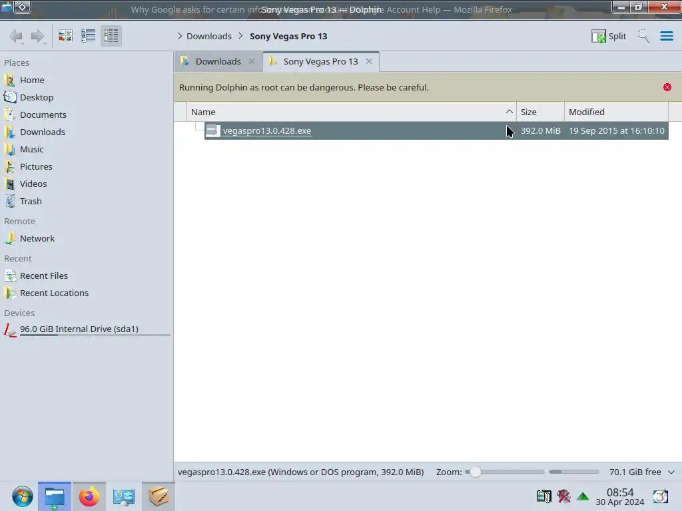
Task: Click the muted audio tray icon
Action: click(x=563, y=496)
